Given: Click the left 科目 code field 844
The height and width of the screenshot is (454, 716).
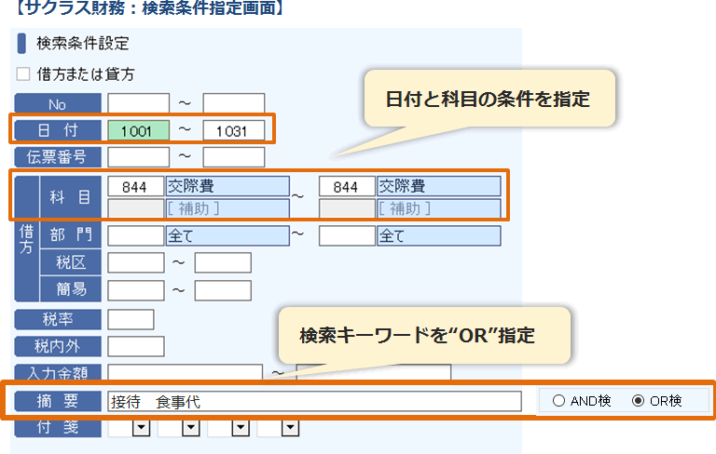Looking at the screenshot, I should (135, 186).
